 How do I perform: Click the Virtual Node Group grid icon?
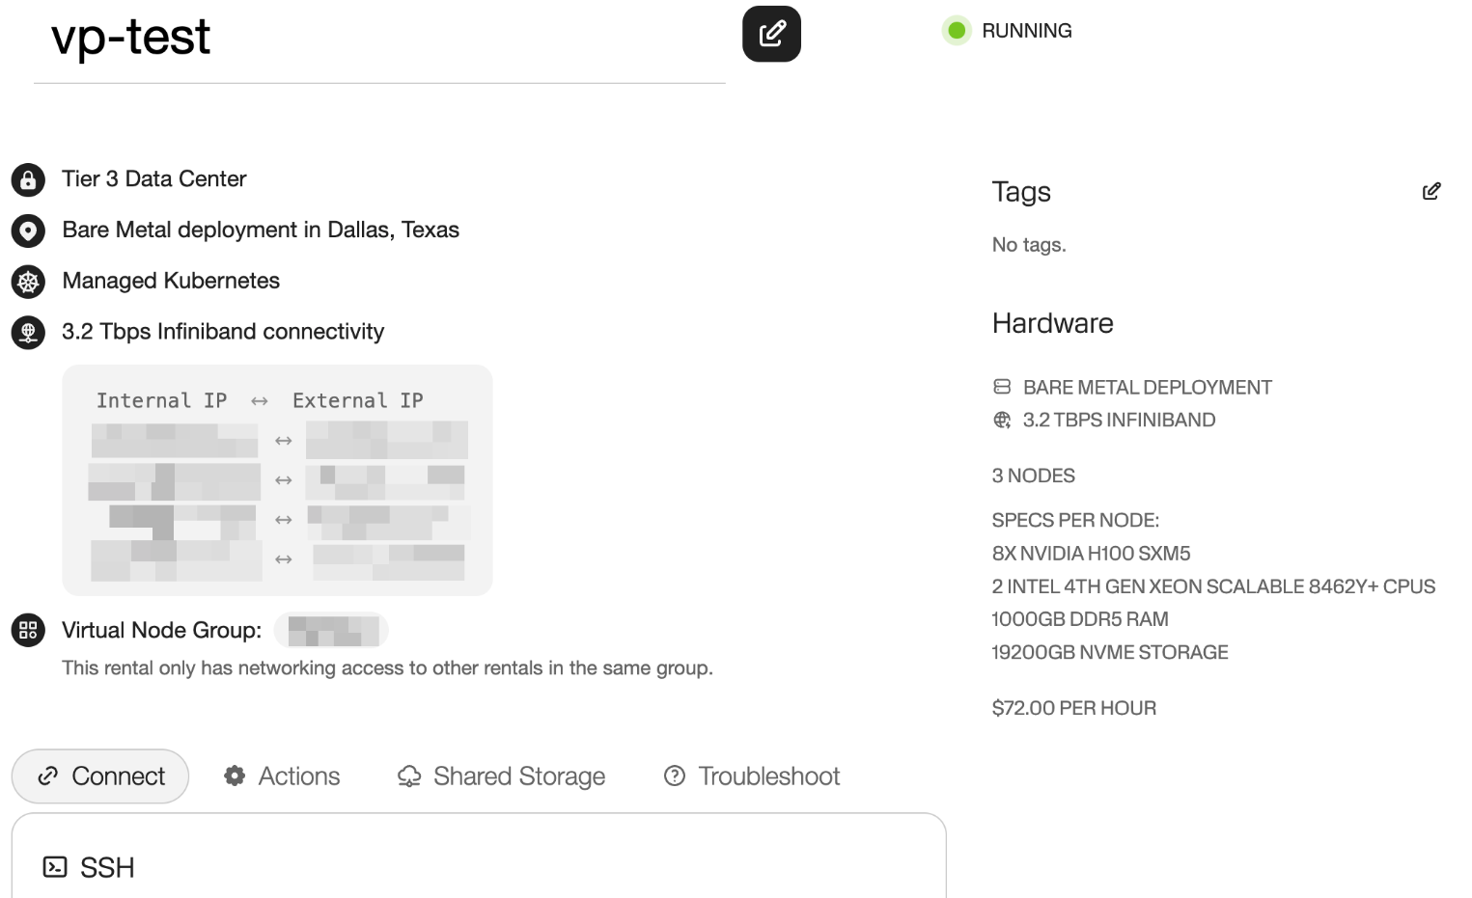tap(28, 630)
